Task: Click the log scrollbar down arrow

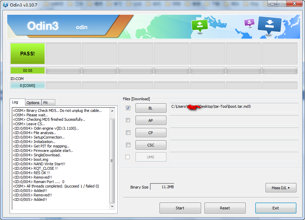Action: [x=112, y=207]
